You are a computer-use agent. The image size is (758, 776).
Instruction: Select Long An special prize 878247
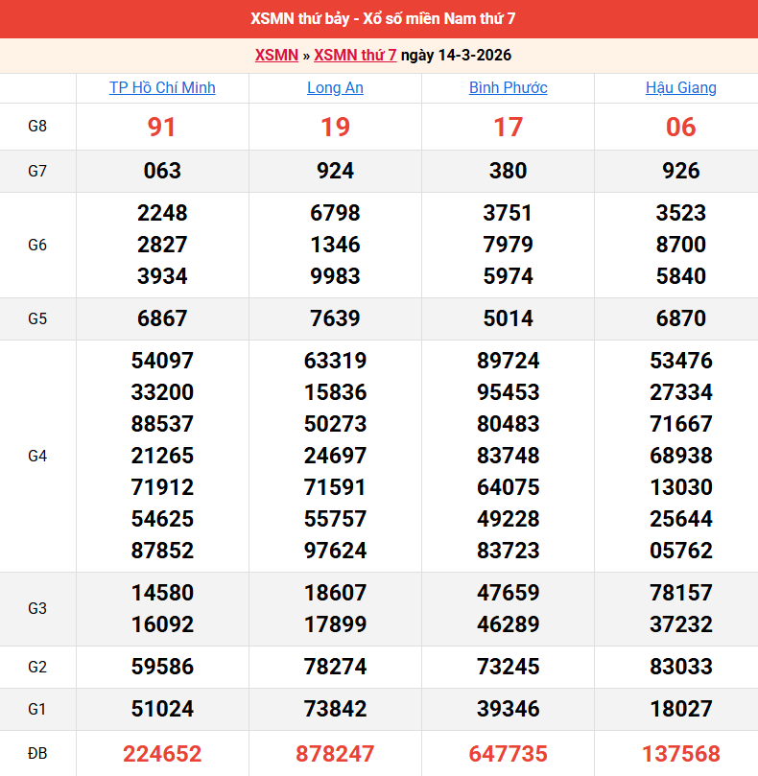pyautogui.click(x=335, y=754)
